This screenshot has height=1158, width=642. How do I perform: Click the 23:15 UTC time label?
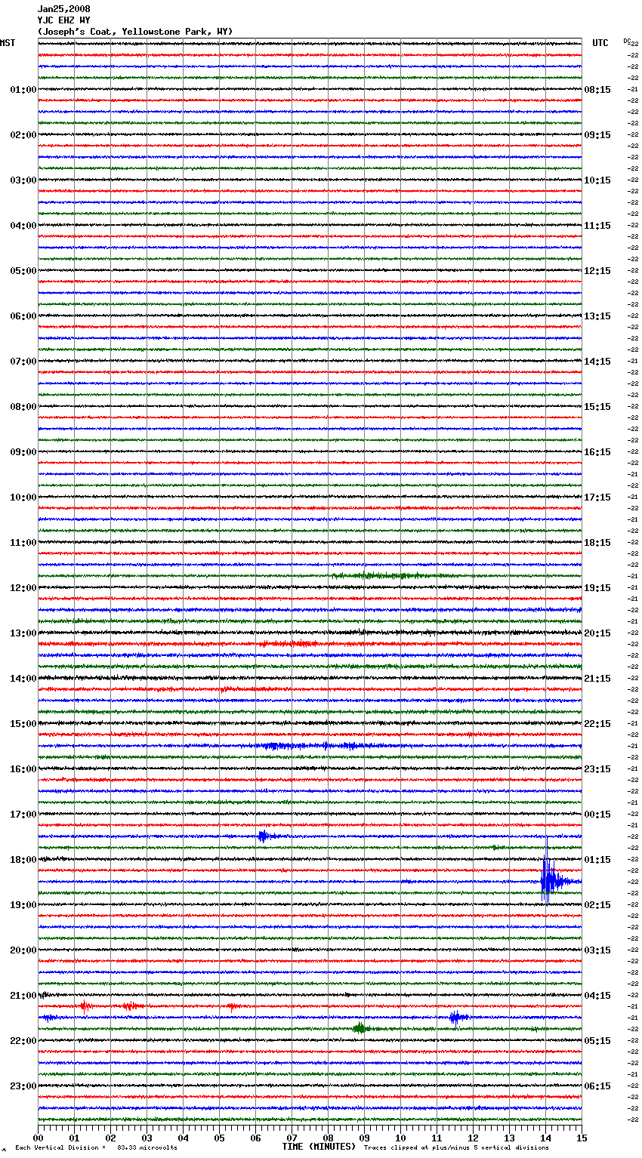[x=597, y=769]
